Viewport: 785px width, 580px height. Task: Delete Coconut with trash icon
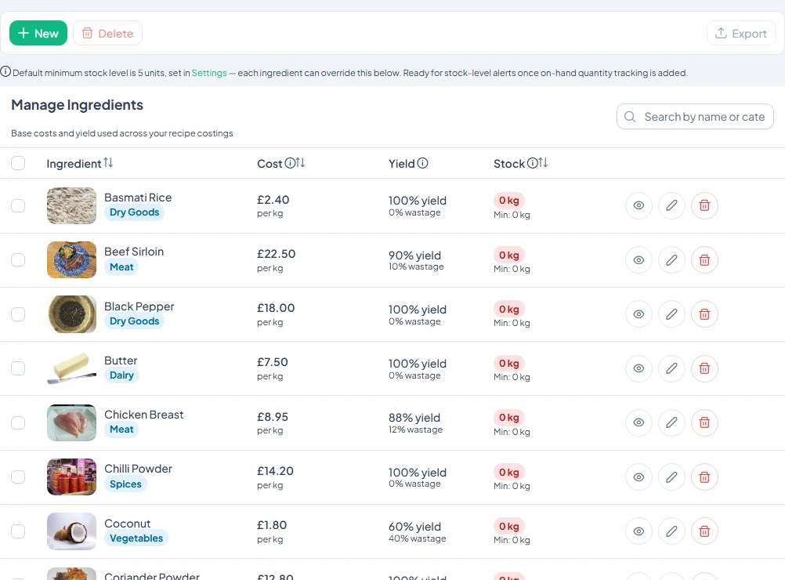click(x=704, y=531)
